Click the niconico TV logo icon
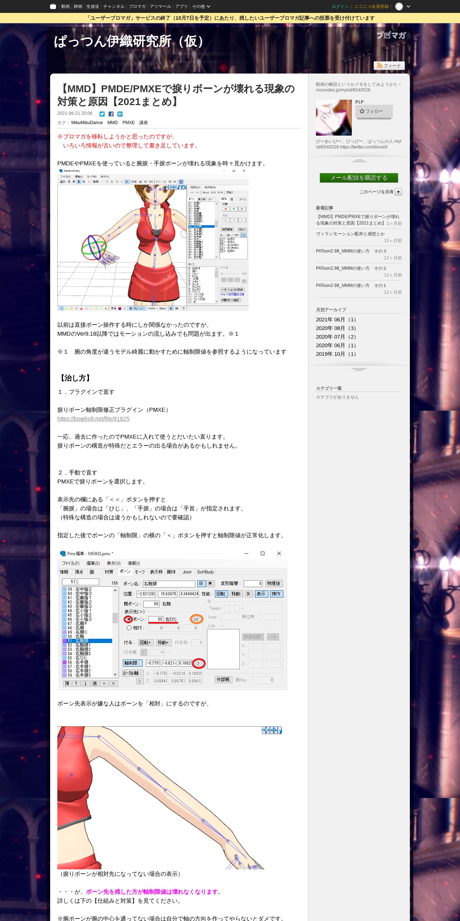The height and width of the screenshot is (921, 460). click(53, 6)
